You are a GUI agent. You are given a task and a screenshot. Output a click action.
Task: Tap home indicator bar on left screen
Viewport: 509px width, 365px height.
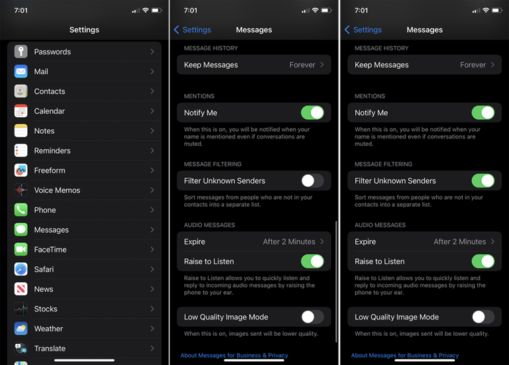(84, 360)
